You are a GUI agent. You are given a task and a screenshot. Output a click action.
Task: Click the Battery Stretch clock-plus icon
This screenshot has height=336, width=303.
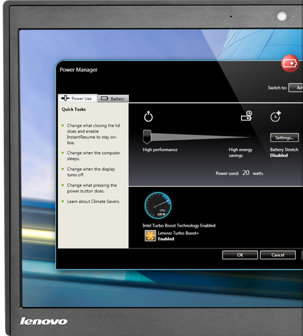(x=275, y=116)
